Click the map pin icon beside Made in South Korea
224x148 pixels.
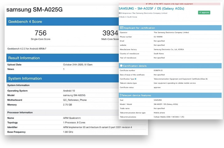[x=119, y=17]
